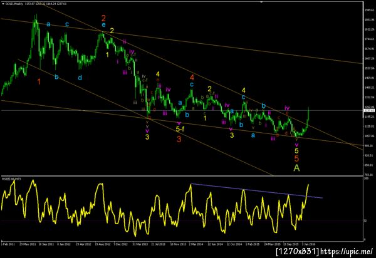Click the highlighted current price tag 1237.61
The width and height of the screenshot is (376, 258).
click(369, 110)
